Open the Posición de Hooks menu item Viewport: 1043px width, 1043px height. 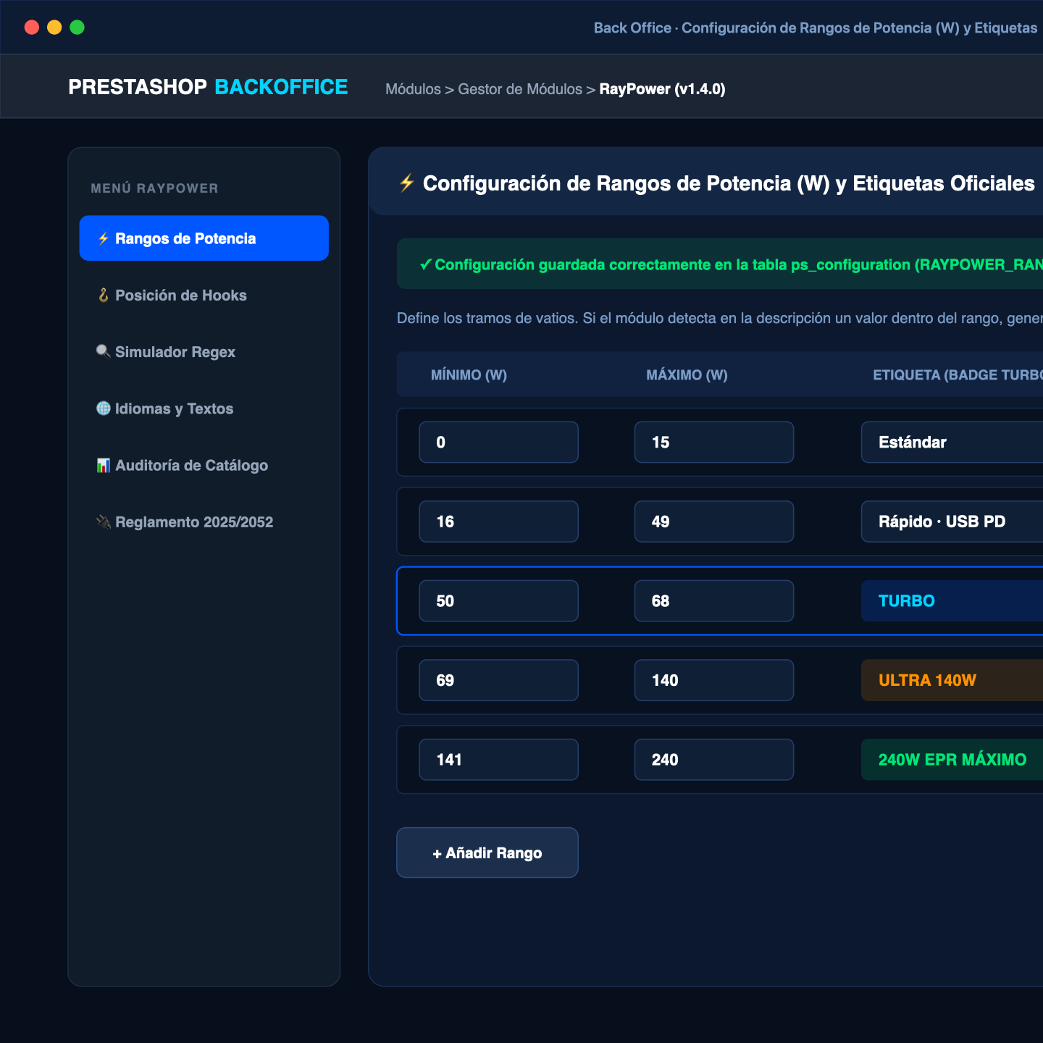coord(204,295)
